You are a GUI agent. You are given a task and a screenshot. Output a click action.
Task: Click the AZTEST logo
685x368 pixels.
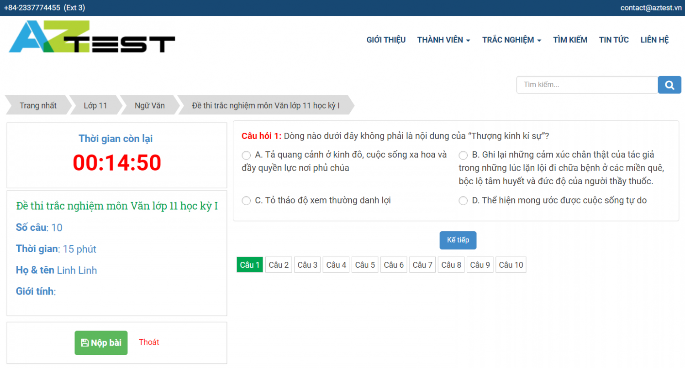[92, 36]
